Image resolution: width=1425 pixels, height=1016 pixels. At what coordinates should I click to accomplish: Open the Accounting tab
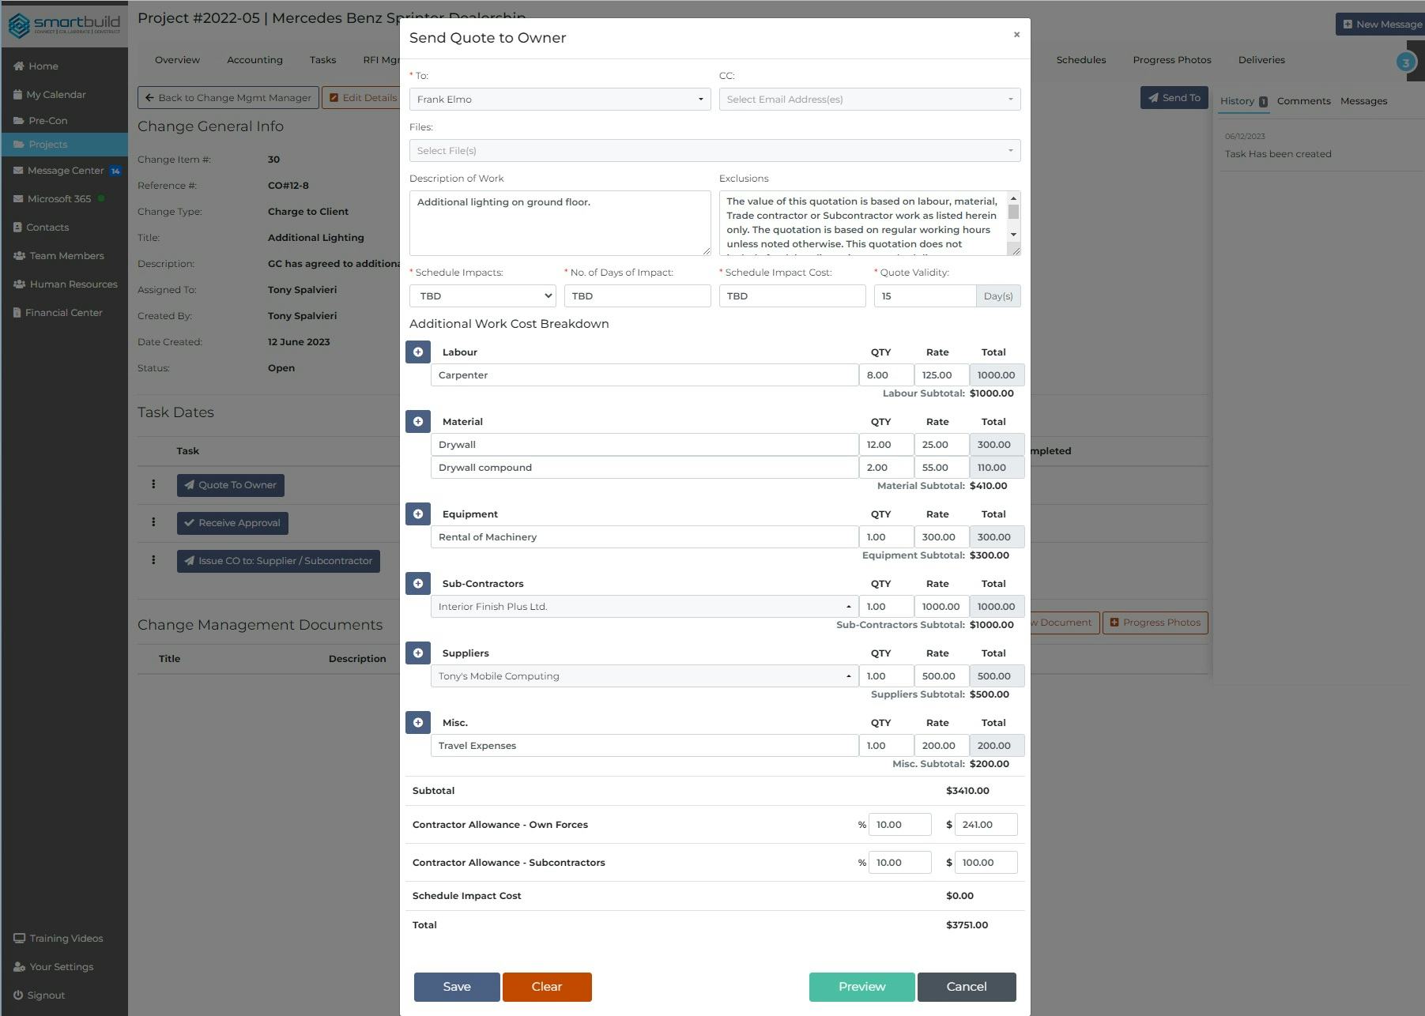[x=254, y=59]
